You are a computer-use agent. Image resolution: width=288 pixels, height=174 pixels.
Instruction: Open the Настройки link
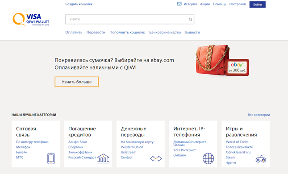pyautogui.click(x=238, y=4)
